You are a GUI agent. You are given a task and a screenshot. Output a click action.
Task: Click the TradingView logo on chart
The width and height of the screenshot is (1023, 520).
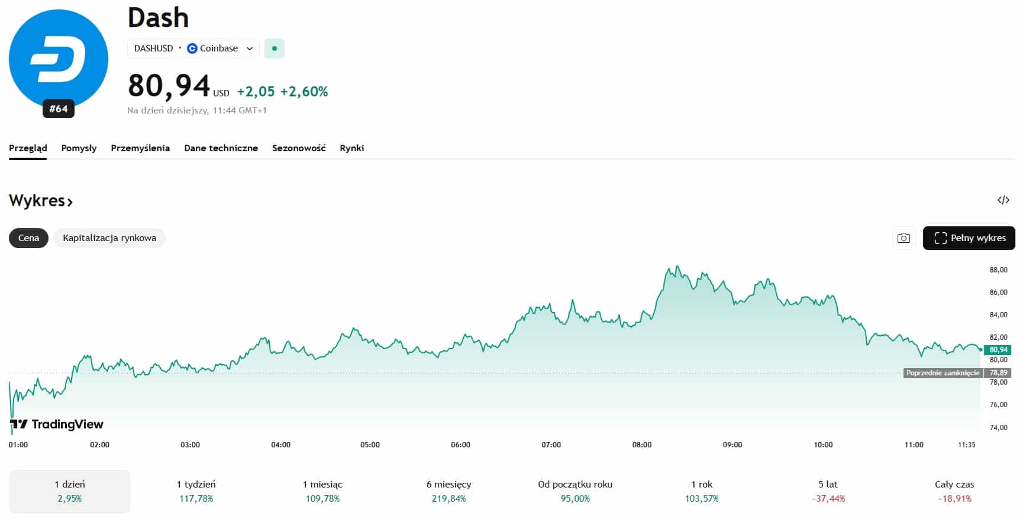coord(57,424)
